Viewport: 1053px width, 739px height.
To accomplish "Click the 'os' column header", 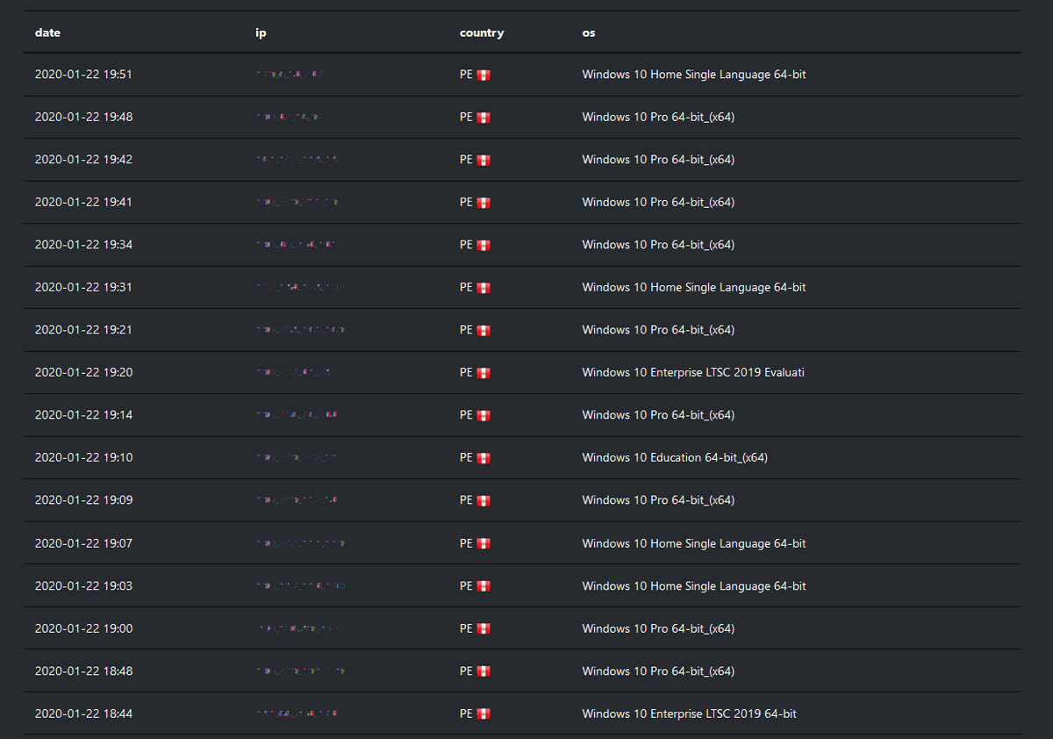I will coord(588,32).
